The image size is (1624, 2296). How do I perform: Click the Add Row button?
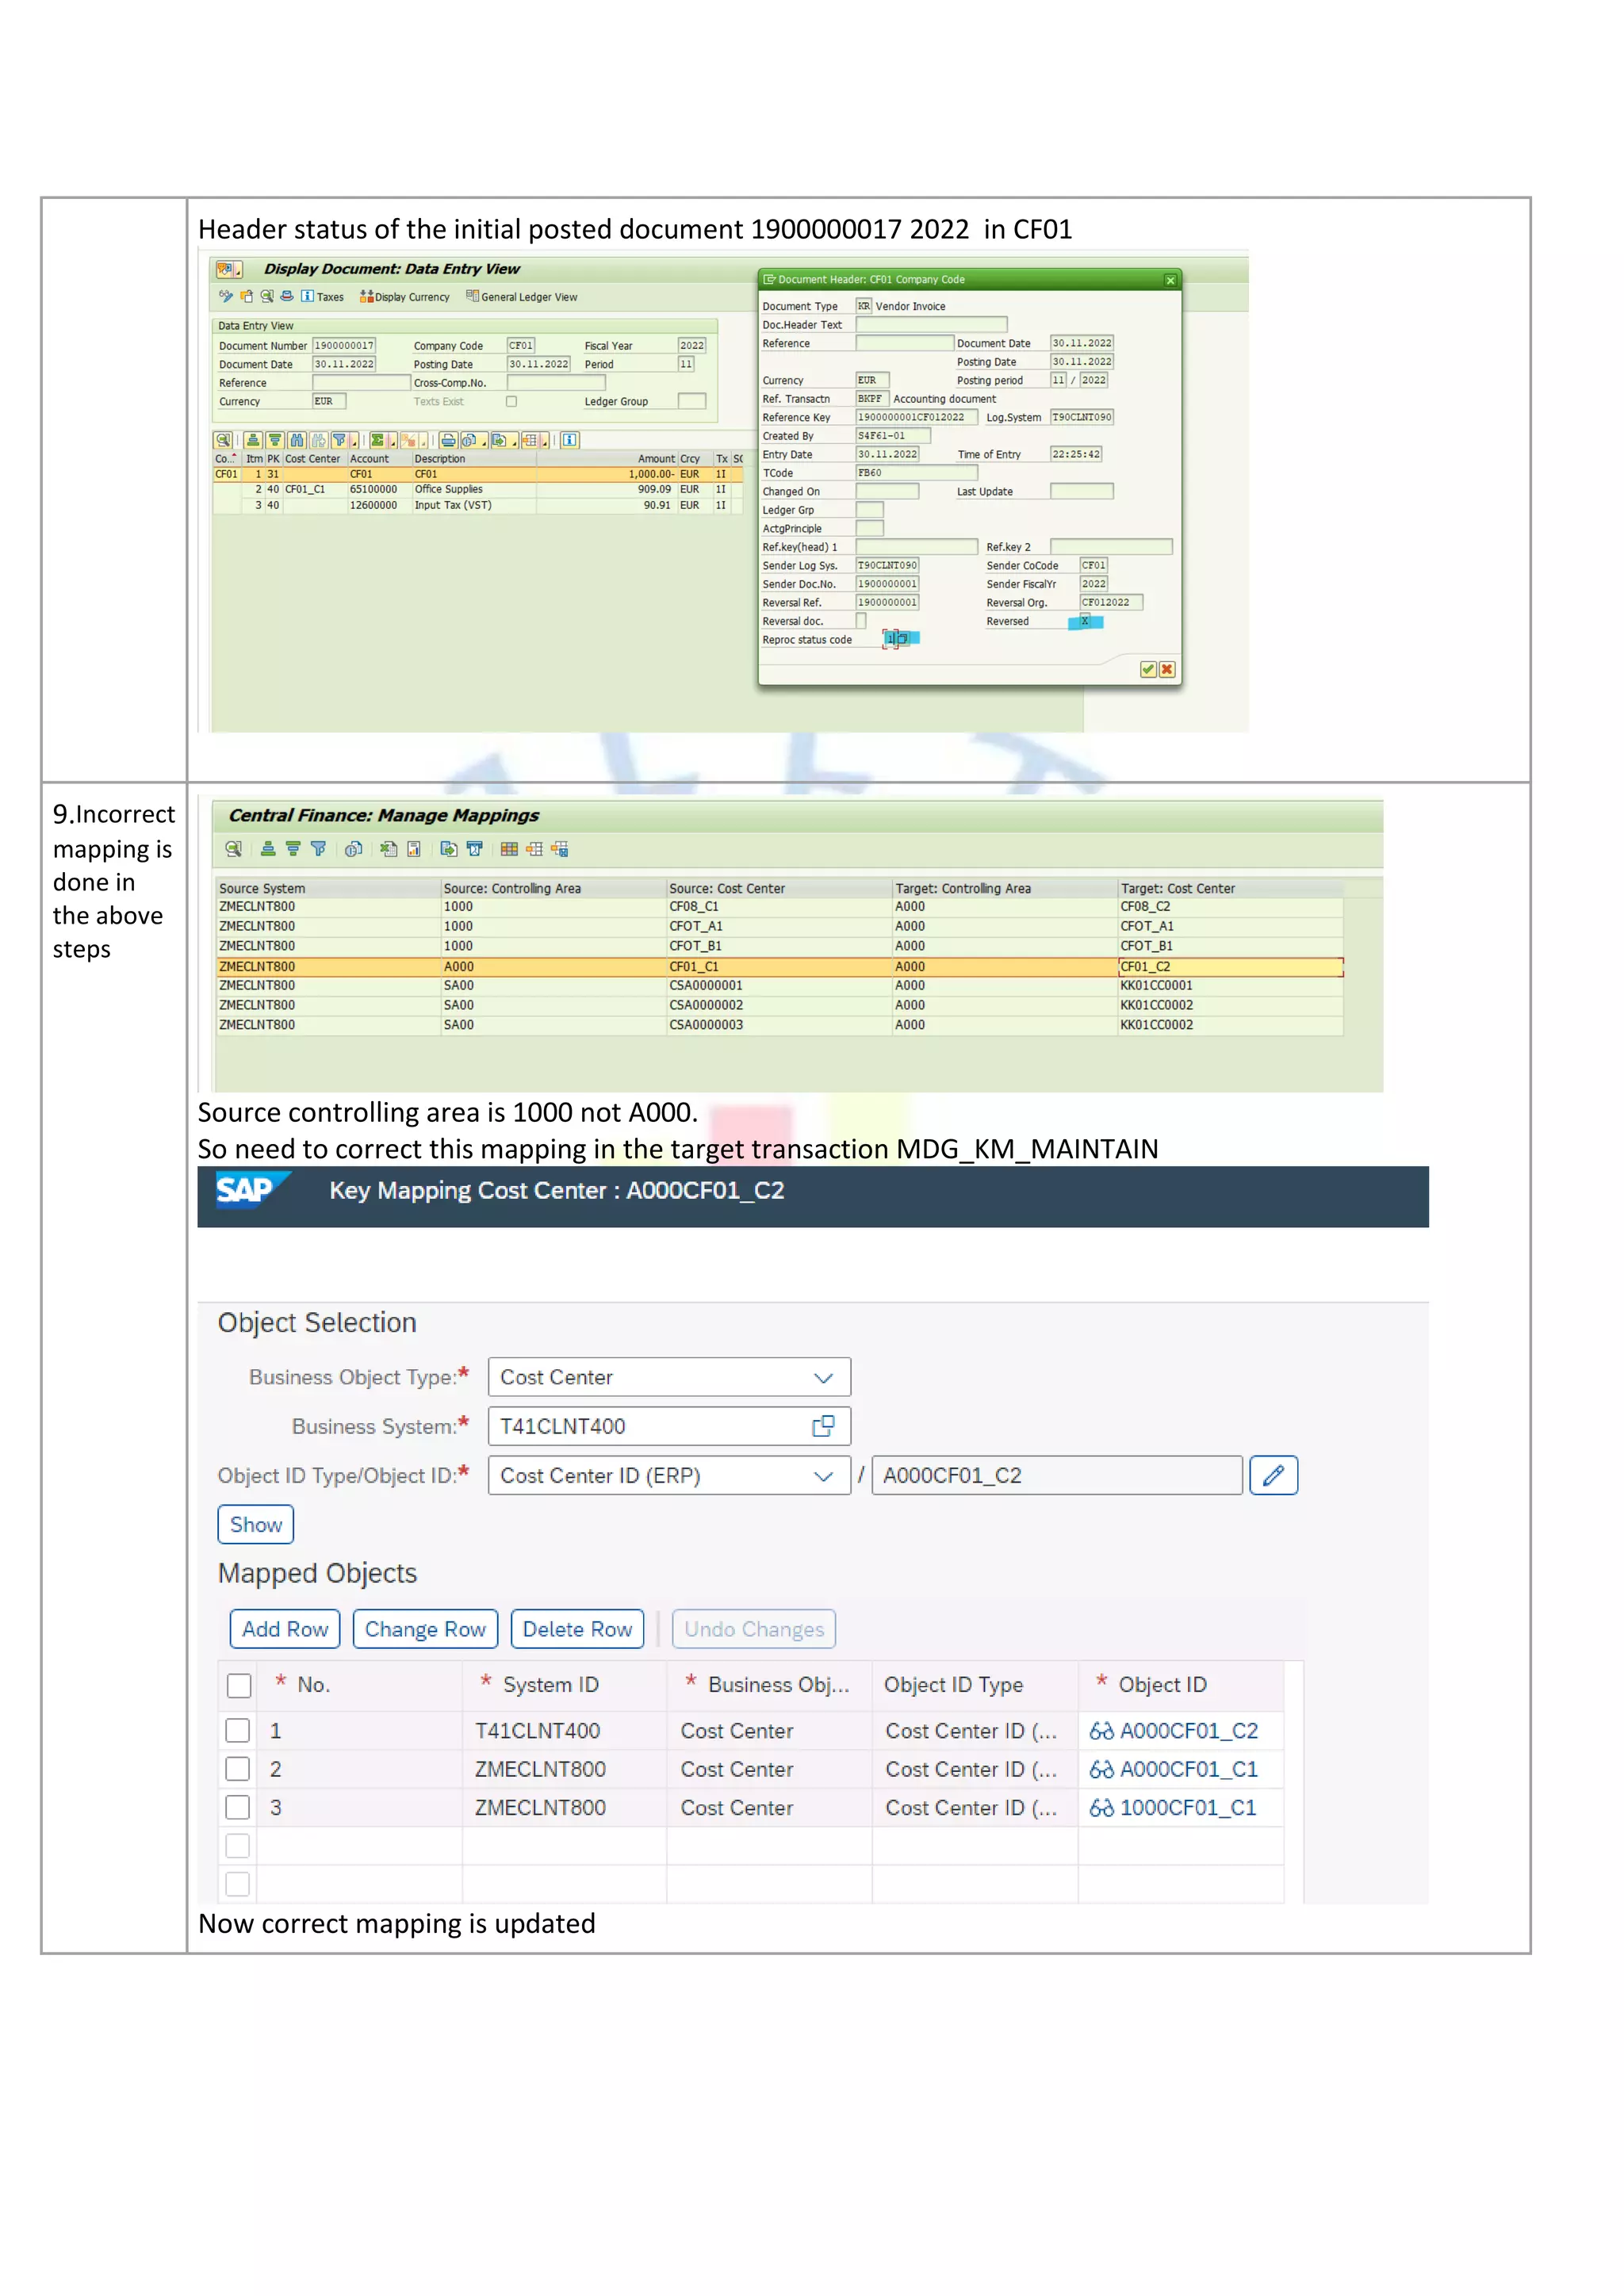[285, 1630]
